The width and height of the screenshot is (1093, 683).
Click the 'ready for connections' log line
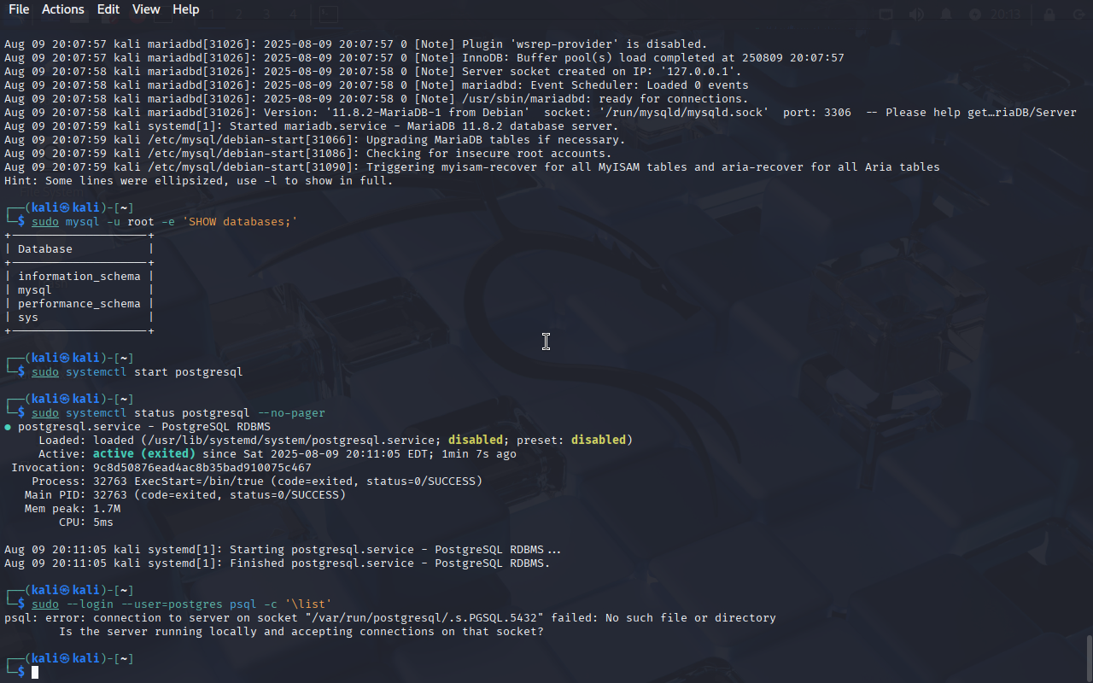pos(377,99)
